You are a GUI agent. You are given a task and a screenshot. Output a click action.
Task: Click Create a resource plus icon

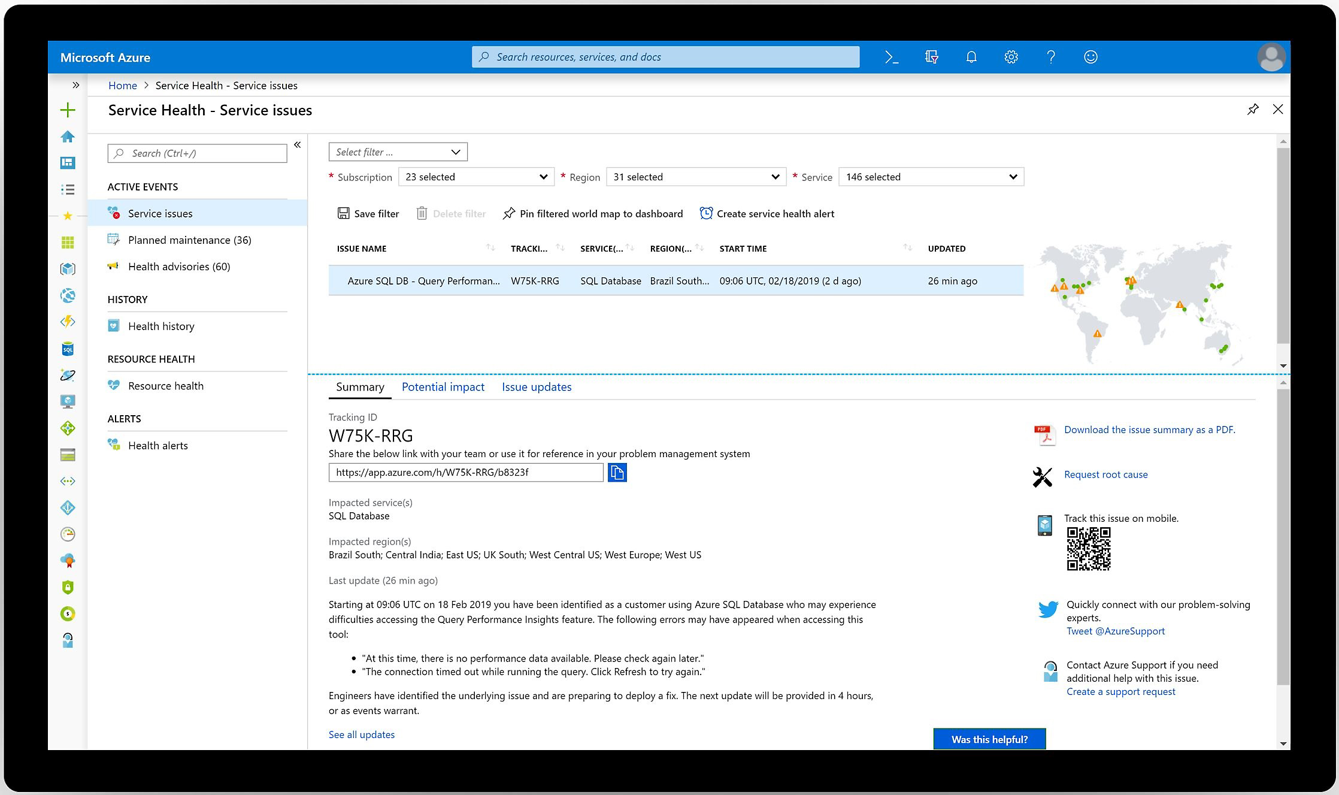click(68, 110)
